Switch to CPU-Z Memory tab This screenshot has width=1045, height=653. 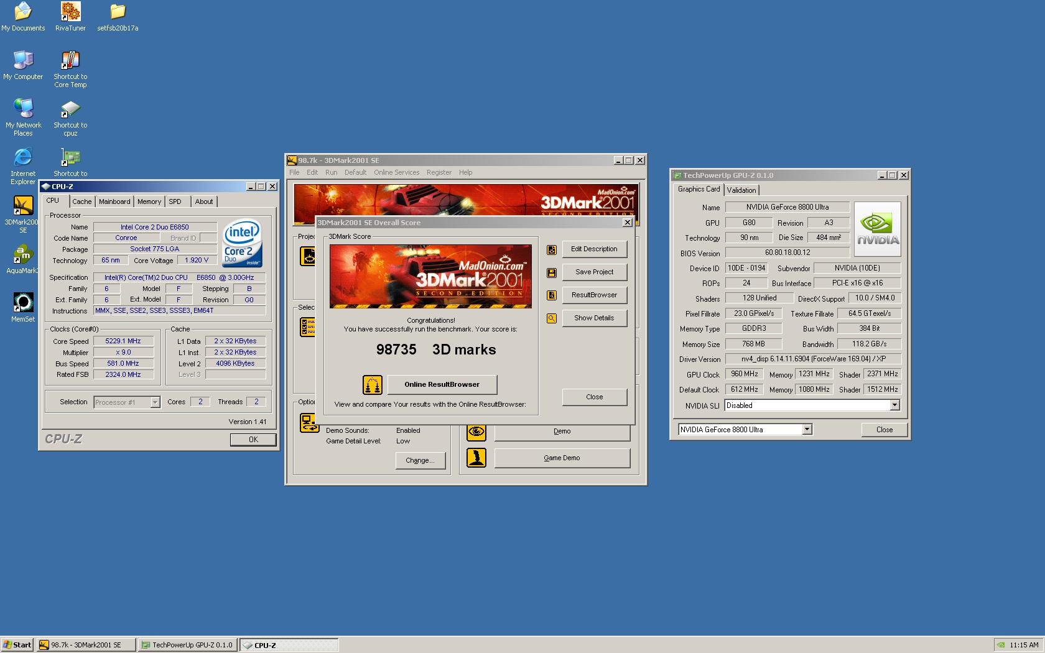[149, 201]
